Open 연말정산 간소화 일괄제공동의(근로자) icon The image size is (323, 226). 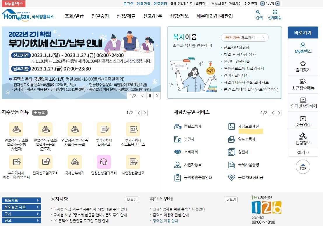pos(46,129)
